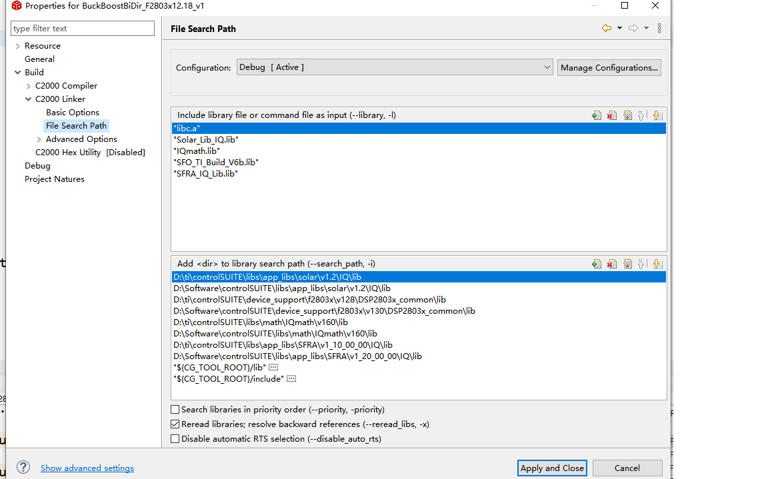Click Delete icon in library search path toolbar
The image size is (768, 479).
click(x=612, y=264)
